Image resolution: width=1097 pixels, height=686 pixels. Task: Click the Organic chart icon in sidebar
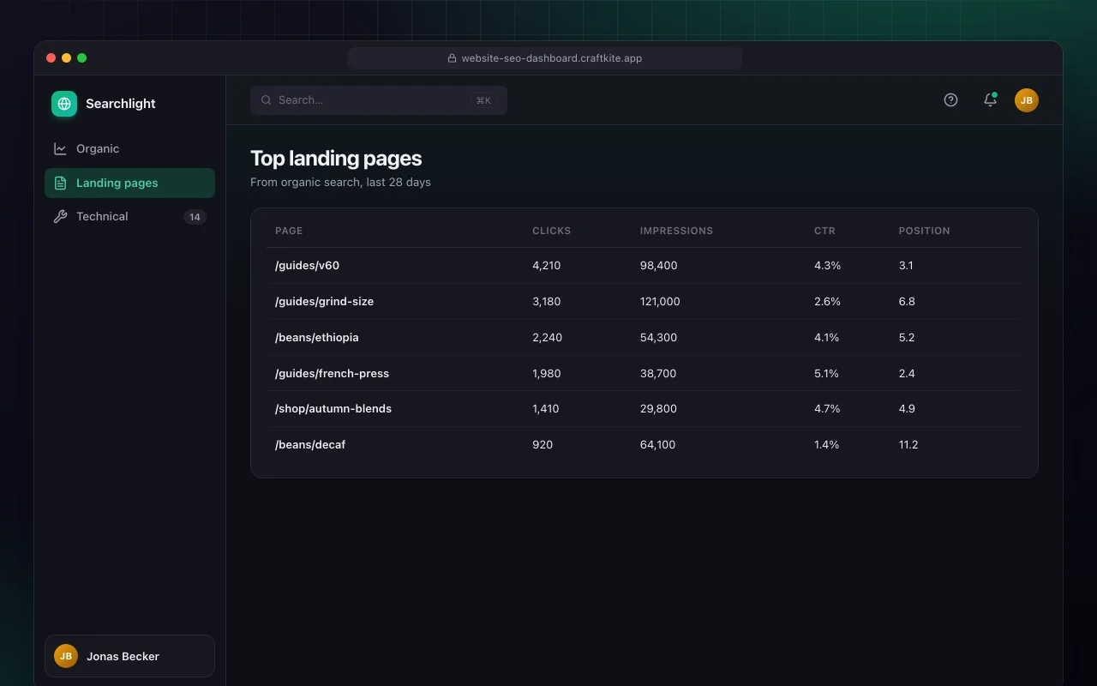click(x=60, y=148)
